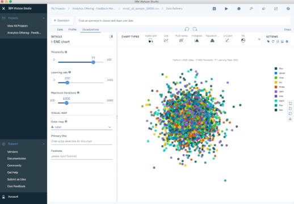Screen dimensions: 294x204
Task: Open the compass icon in top-right
Action: pyautogui.click(x=288, y=8)
